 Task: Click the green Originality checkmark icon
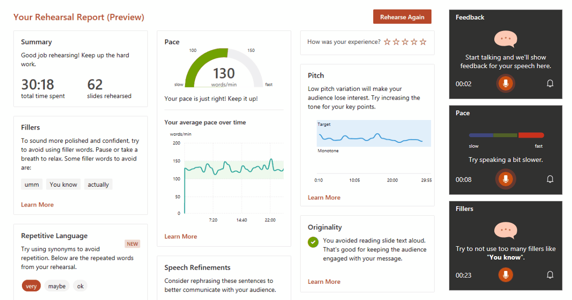313,242
